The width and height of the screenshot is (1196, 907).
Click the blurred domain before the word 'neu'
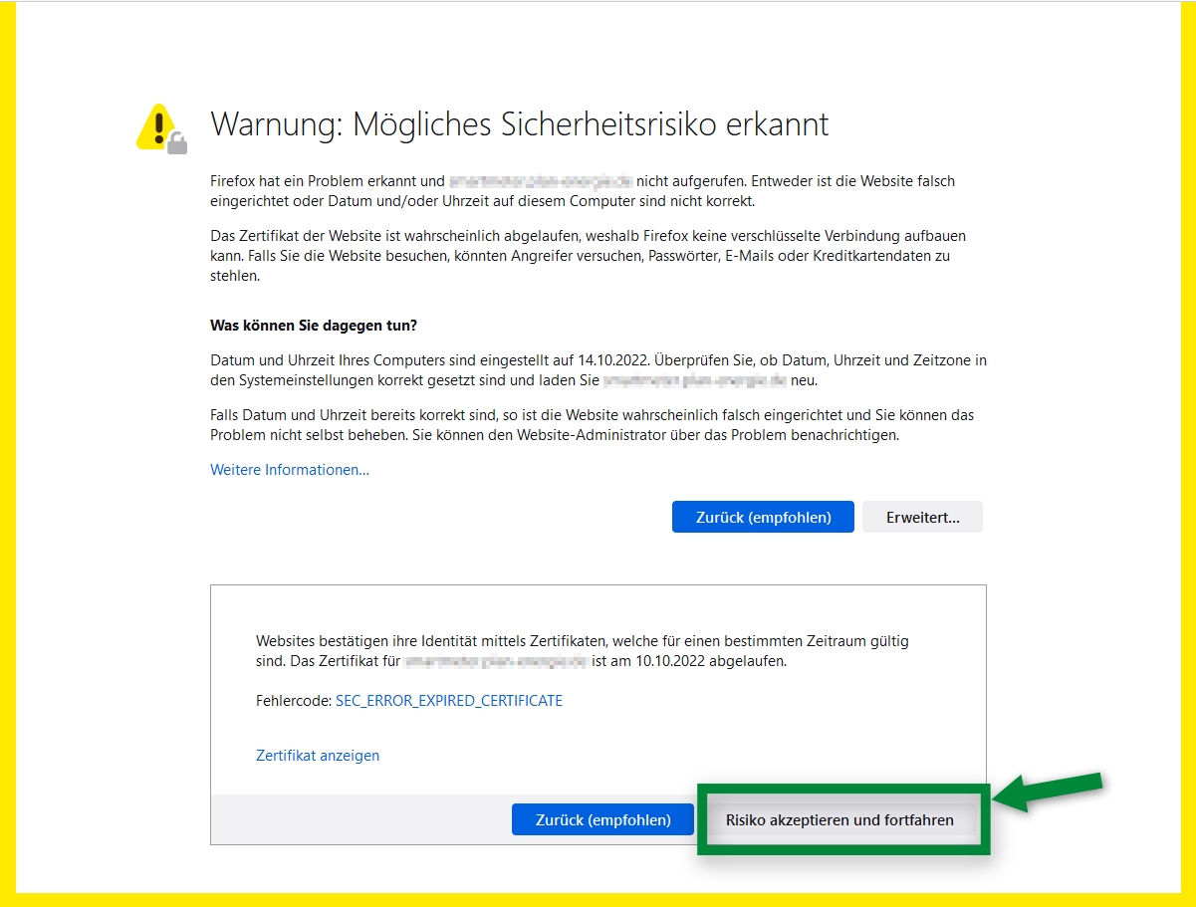click(x=695, y=380)
